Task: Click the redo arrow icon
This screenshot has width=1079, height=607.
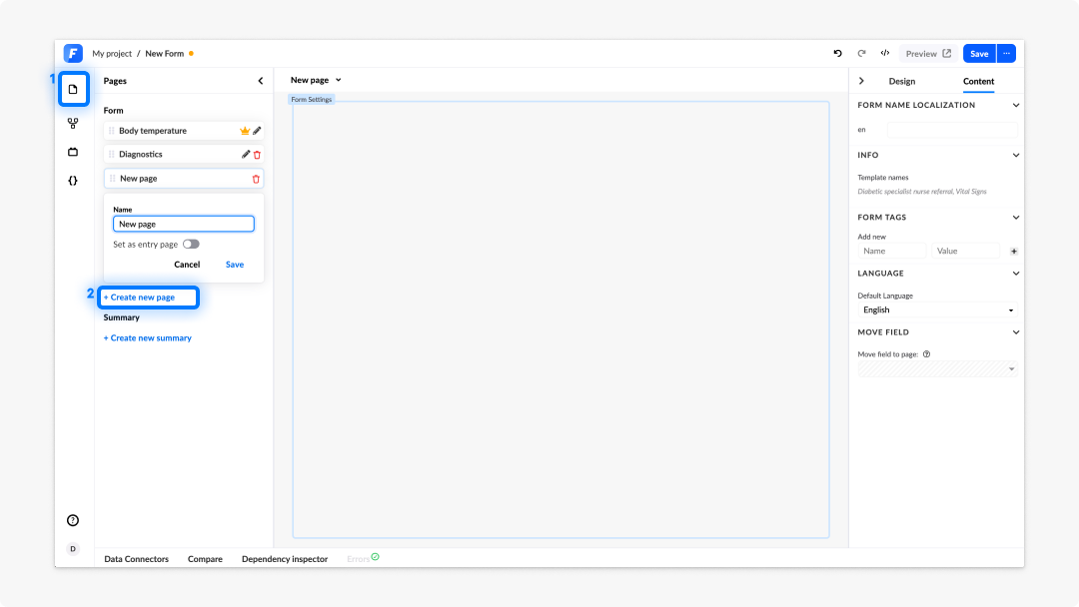Action: point(861,53)
